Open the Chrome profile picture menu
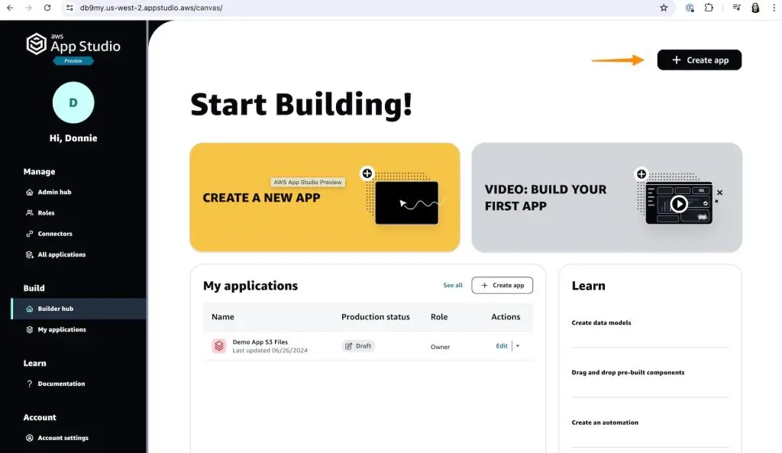Image resolution: width=782 pixels, height=453 pixels. (755, 8)
